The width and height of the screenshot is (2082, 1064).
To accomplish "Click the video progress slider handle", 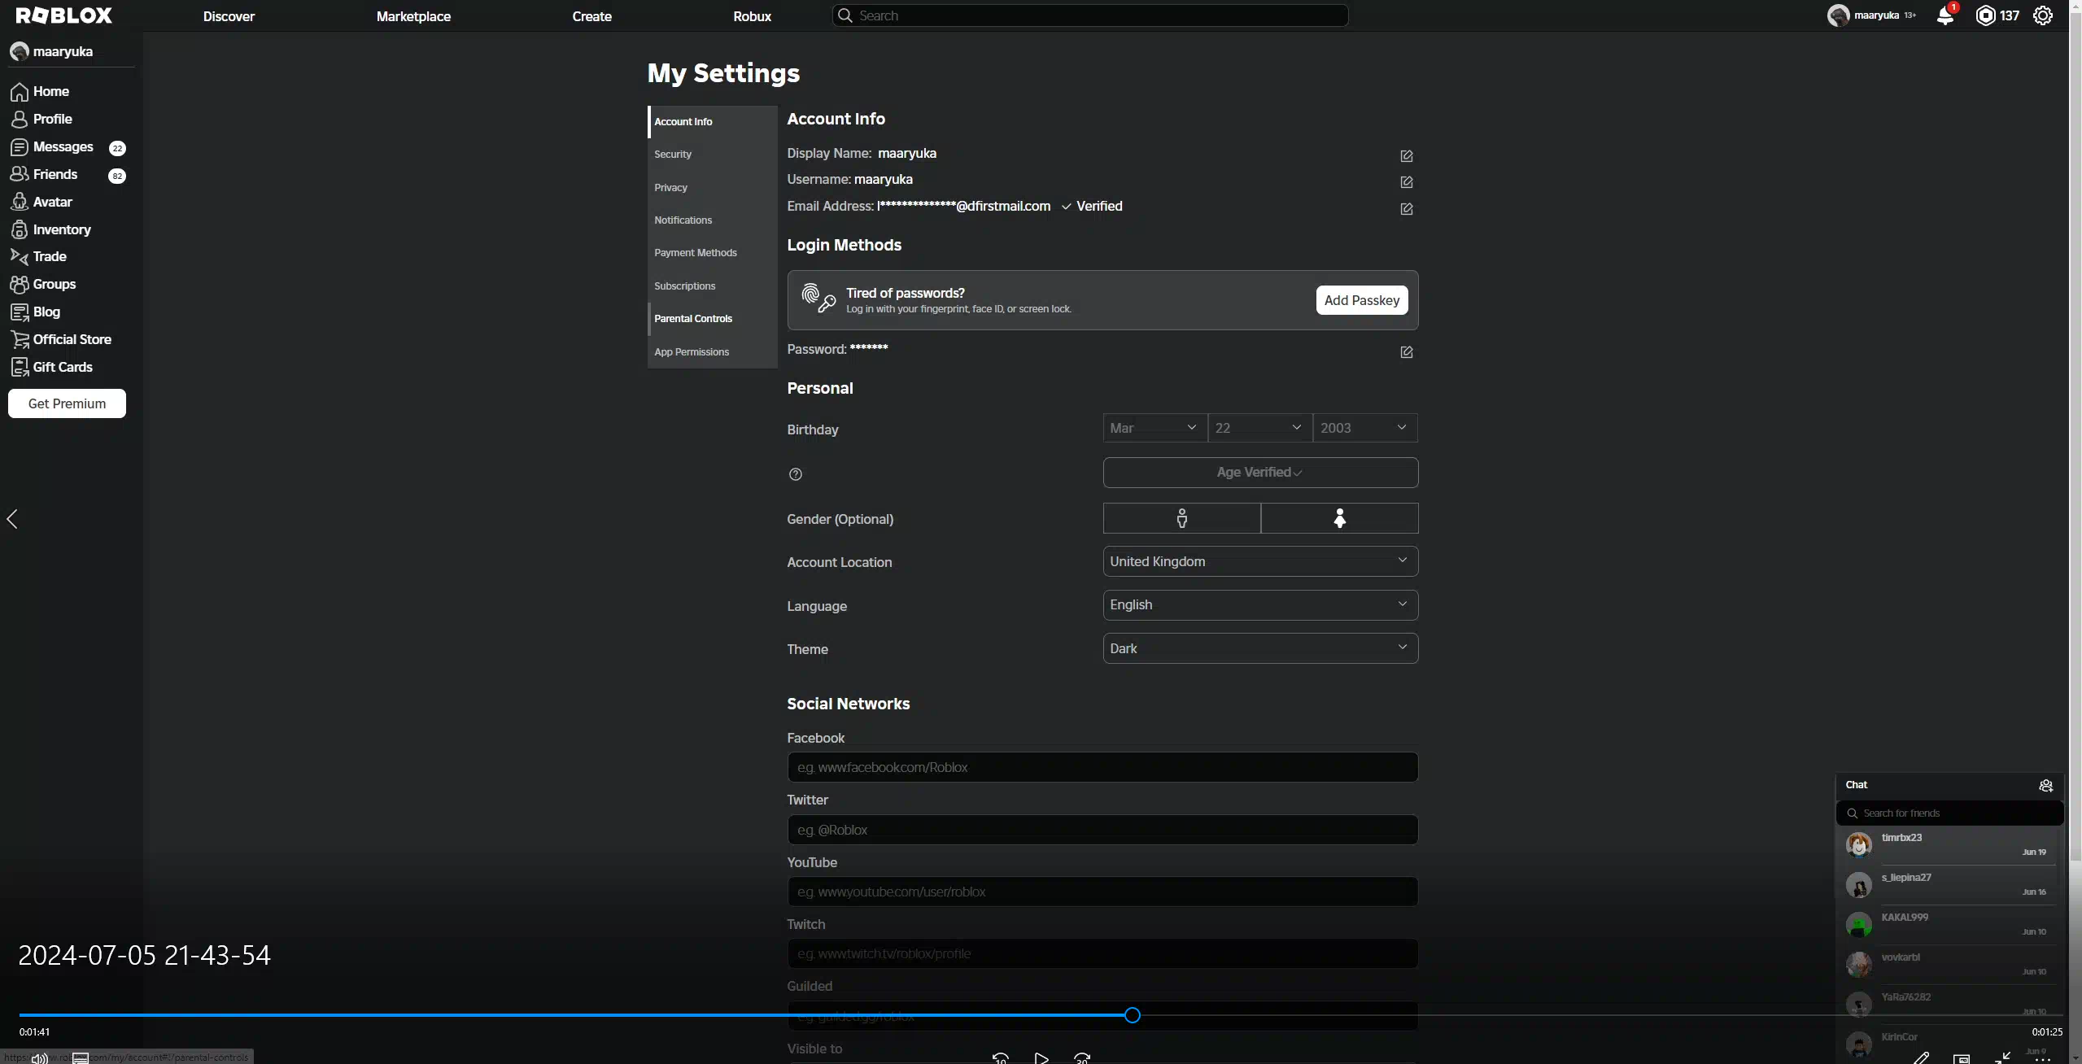I will pyautogui.click(x=1132, y=1015).
